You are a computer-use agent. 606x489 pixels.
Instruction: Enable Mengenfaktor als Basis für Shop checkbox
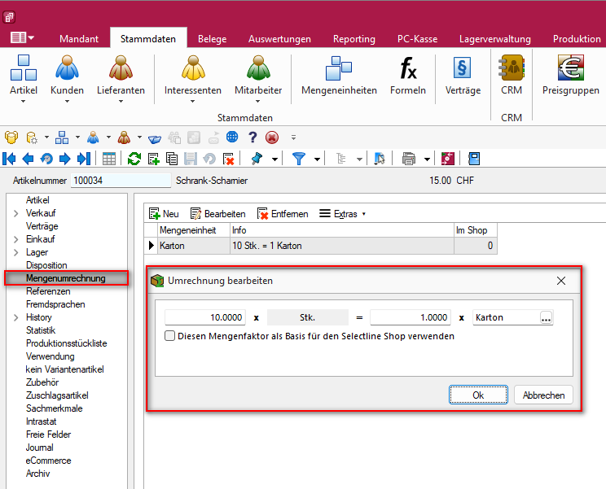pyautogui.click(x=169, y=336)
